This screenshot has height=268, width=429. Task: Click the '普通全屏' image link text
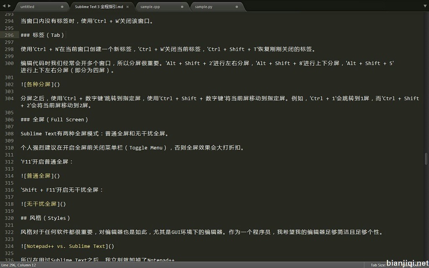click(x=39, y=176)
